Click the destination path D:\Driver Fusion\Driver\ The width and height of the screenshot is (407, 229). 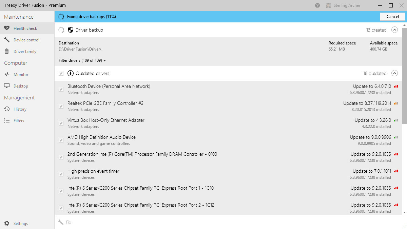point(80,49)
